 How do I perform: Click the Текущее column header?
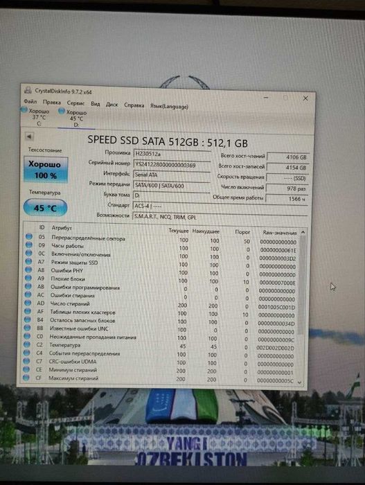tap(179, 231)
